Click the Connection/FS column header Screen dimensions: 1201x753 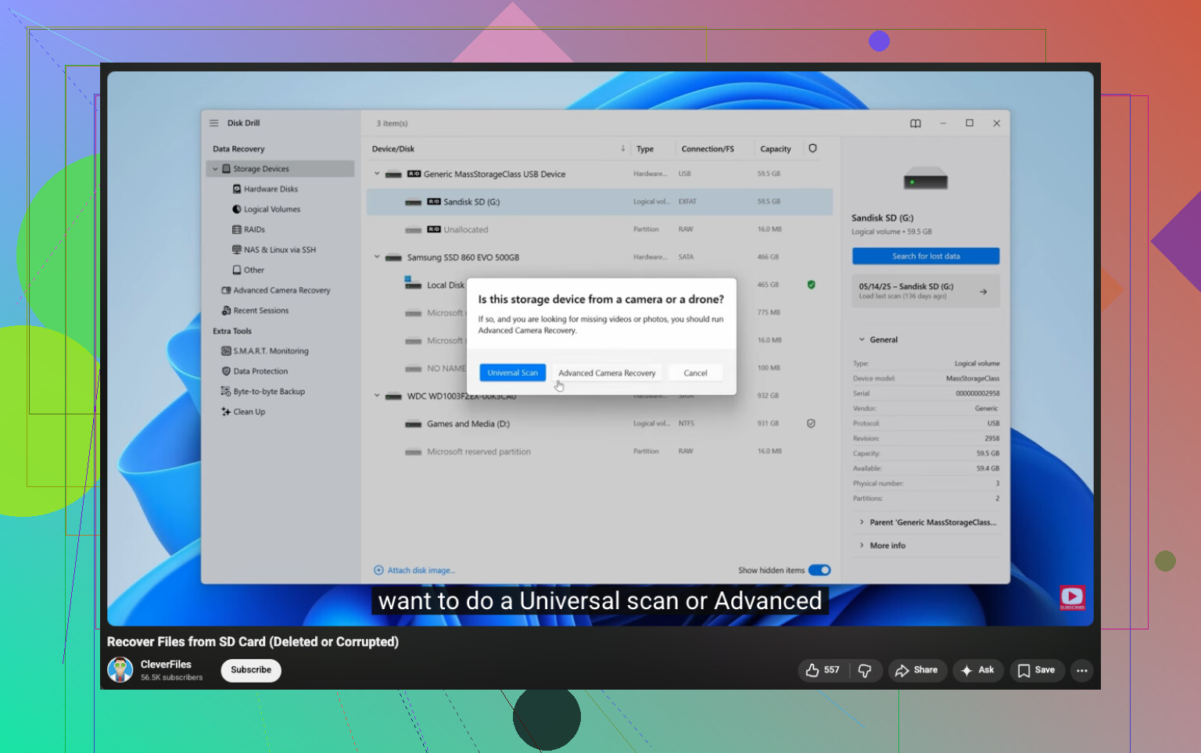coord(708,149)
